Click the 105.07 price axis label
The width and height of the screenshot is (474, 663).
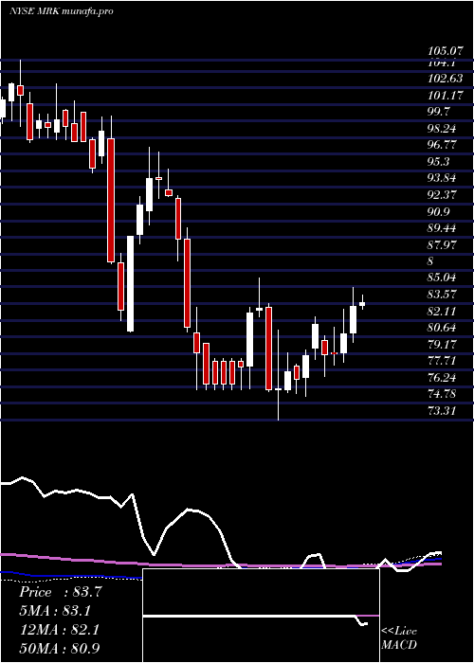point(445,51)
